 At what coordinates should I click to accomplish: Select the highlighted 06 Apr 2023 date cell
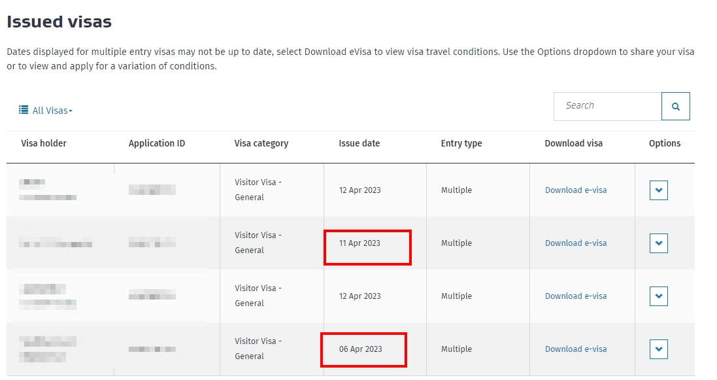pyautogui.click(x=363, y=350)
